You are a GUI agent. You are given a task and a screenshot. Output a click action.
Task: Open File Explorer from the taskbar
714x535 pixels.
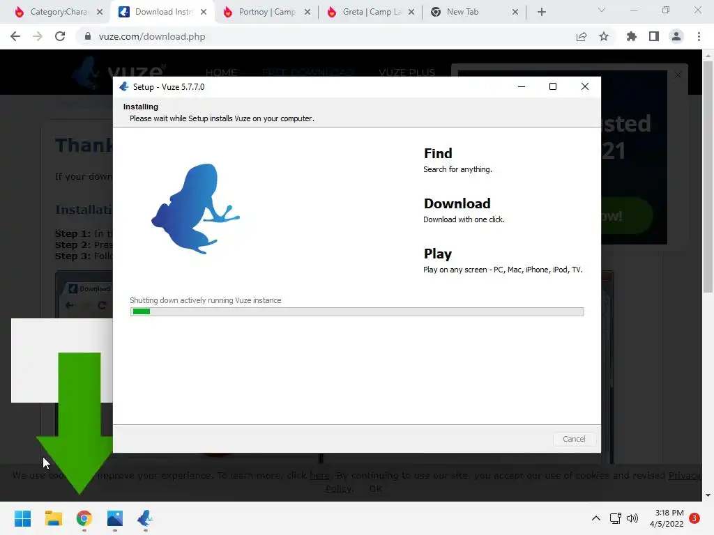(x=53, y=518)
